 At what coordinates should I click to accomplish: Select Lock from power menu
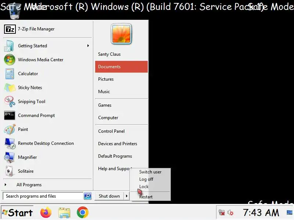click(144, 187)
